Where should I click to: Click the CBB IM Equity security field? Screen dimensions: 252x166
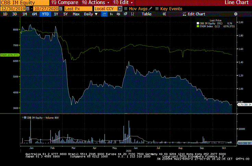pyautogui.click(x=25, y=3)
